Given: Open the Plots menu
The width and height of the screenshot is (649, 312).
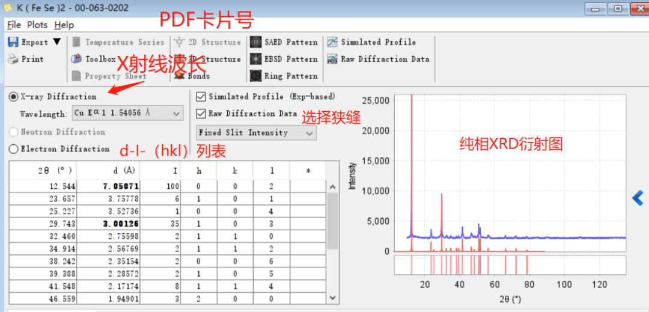Looking at the screenshot, I should pos(37,25).
